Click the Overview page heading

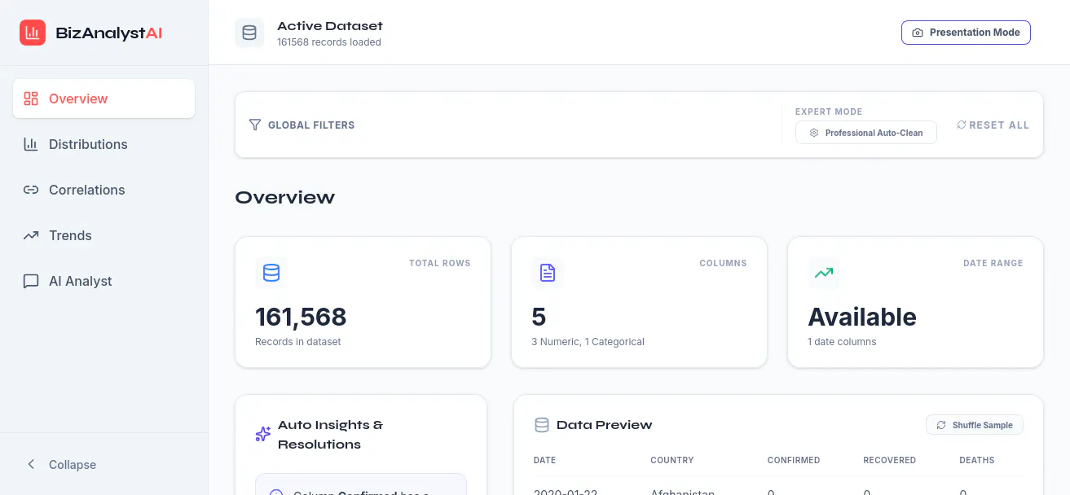[284, 197]
